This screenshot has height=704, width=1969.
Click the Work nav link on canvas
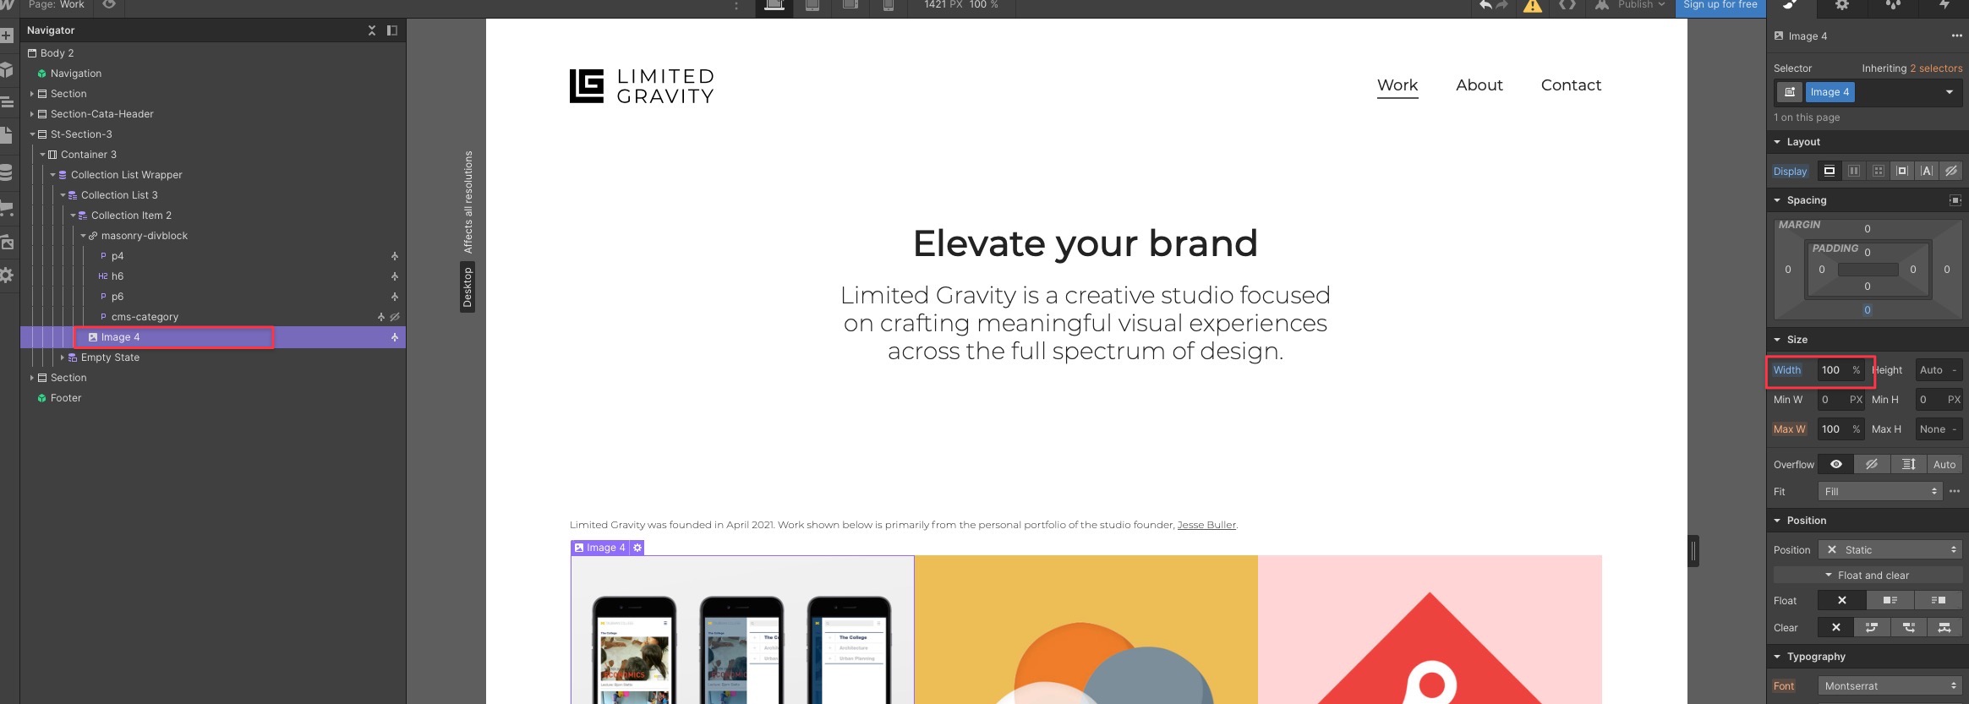click(x=1397, y=85)
